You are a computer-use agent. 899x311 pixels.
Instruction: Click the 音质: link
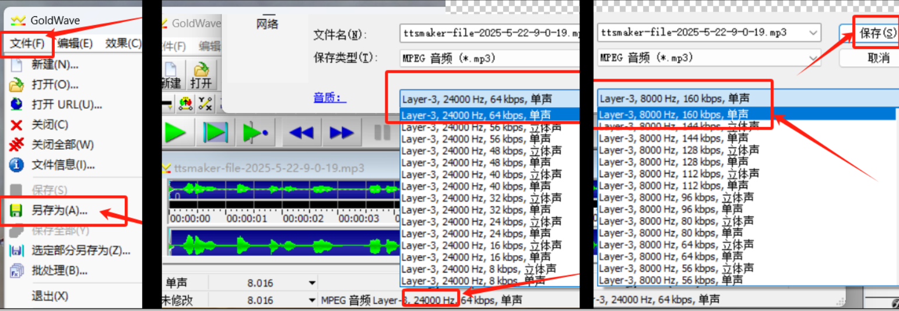(330, 97)
